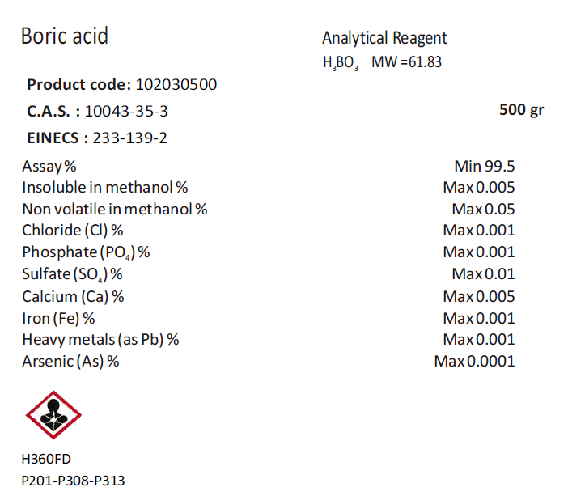Select the Max 0.0001 arsenic value

pos(474,361)
